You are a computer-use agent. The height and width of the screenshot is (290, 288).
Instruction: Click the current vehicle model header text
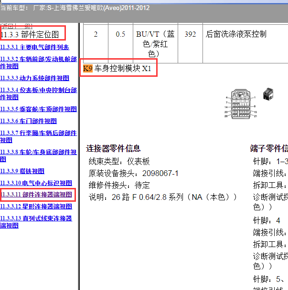point(75,8)
